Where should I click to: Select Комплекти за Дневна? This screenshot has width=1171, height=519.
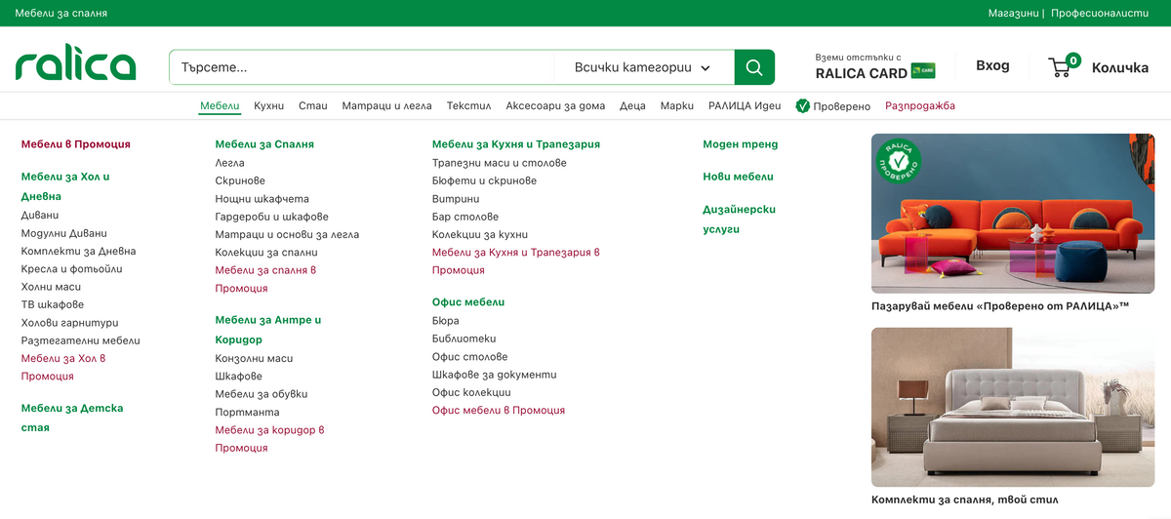point(78,251)
